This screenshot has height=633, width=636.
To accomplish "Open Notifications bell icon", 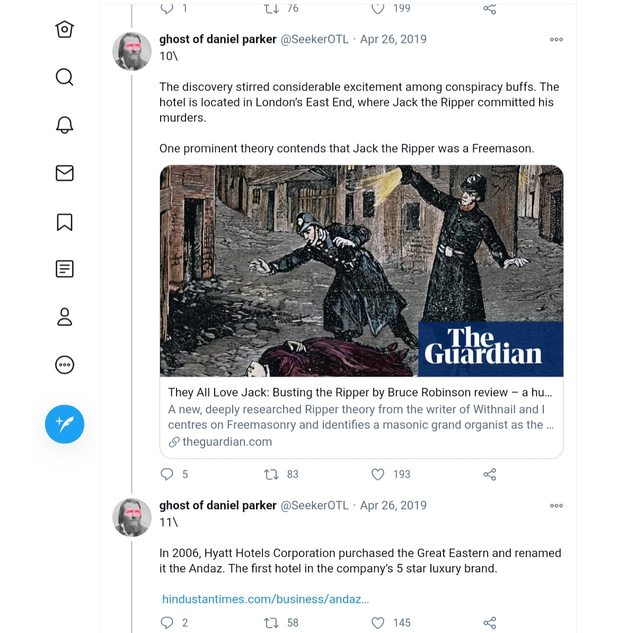I will (65, 125).
